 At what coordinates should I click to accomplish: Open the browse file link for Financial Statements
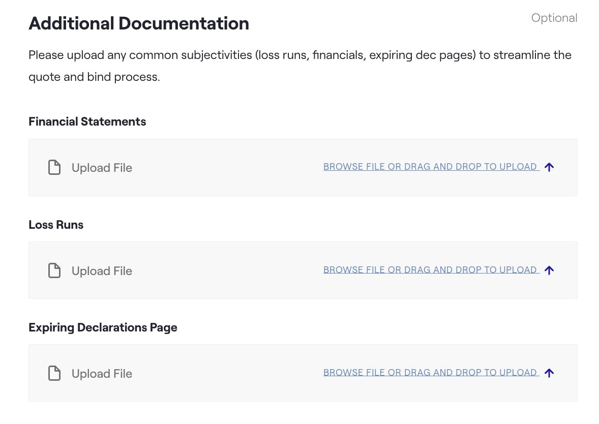[430, 167]
